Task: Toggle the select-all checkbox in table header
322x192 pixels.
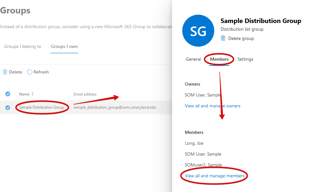Action: click(x=8, y=94)
